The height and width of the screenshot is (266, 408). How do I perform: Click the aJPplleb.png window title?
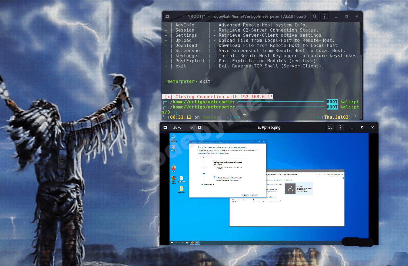[269, 127]
